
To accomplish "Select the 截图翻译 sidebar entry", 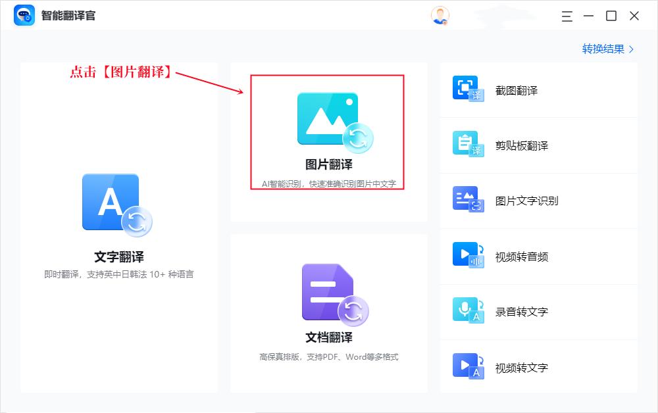I will pyautogui.click(x=517, y=89).
